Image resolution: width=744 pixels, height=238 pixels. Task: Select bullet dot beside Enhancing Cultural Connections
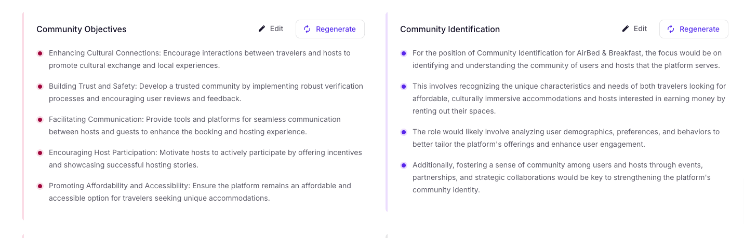click(40, 53)
